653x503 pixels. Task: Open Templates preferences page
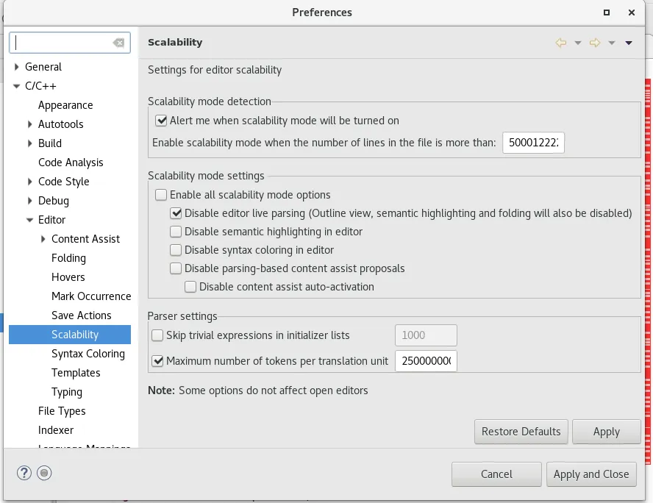(x=76, y=373)
